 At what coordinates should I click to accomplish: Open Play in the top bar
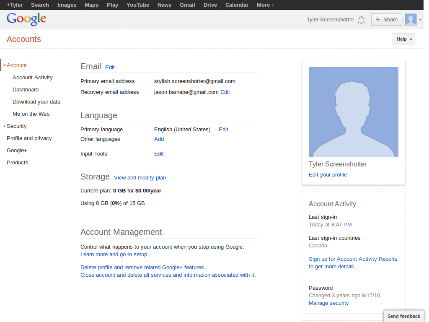[x=112, y=5]
